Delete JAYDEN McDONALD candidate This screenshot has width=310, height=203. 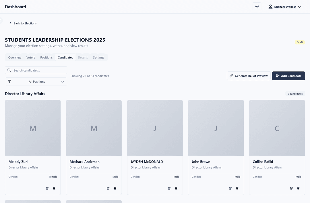pyautogui.click(x=176, y=188)
